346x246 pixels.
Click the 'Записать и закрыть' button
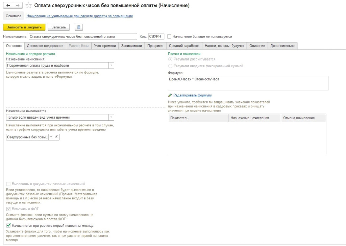24,27
